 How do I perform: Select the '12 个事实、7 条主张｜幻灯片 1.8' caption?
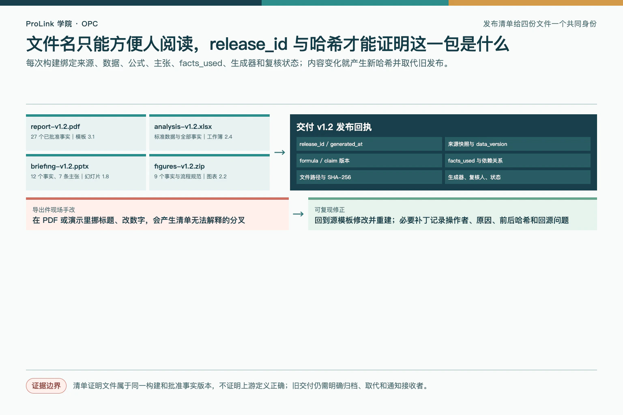(70, 177)
